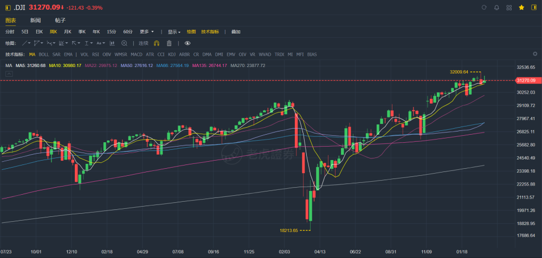This screenshot has width=542, height=258.
Task: Open the 显示 display dropdown
Action: click(174, 32)
